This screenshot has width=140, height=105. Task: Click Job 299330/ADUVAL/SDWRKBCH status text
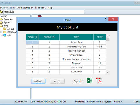pos(48,101)
